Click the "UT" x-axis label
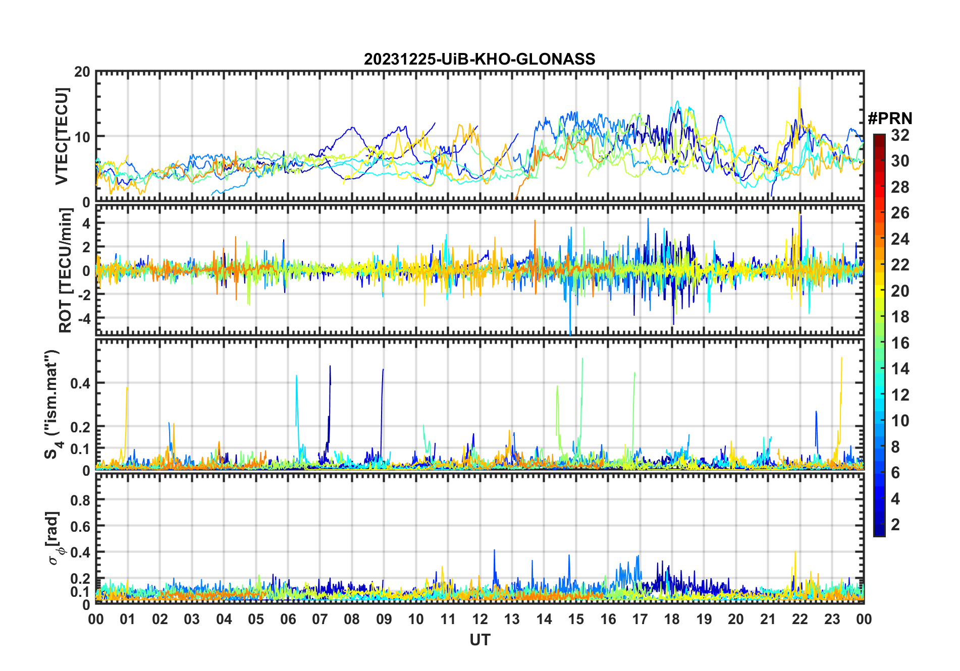Viewport: 960px width, 671px height. (480, 640)
